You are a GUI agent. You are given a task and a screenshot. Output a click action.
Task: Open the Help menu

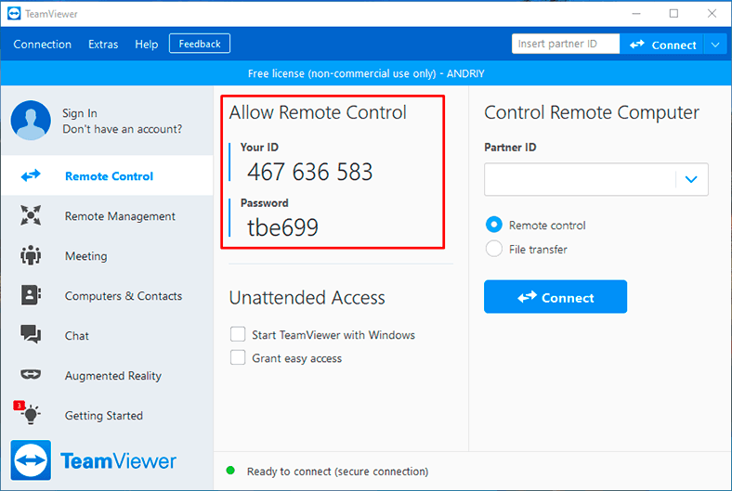pos(147,45)
